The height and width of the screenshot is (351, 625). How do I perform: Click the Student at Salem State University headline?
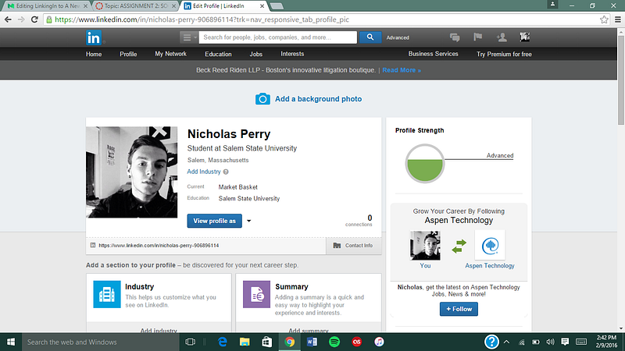242,148
